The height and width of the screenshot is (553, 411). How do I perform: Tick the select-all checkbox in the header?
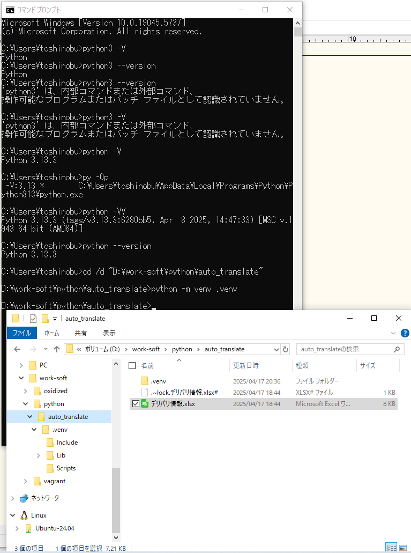[132, 366]
